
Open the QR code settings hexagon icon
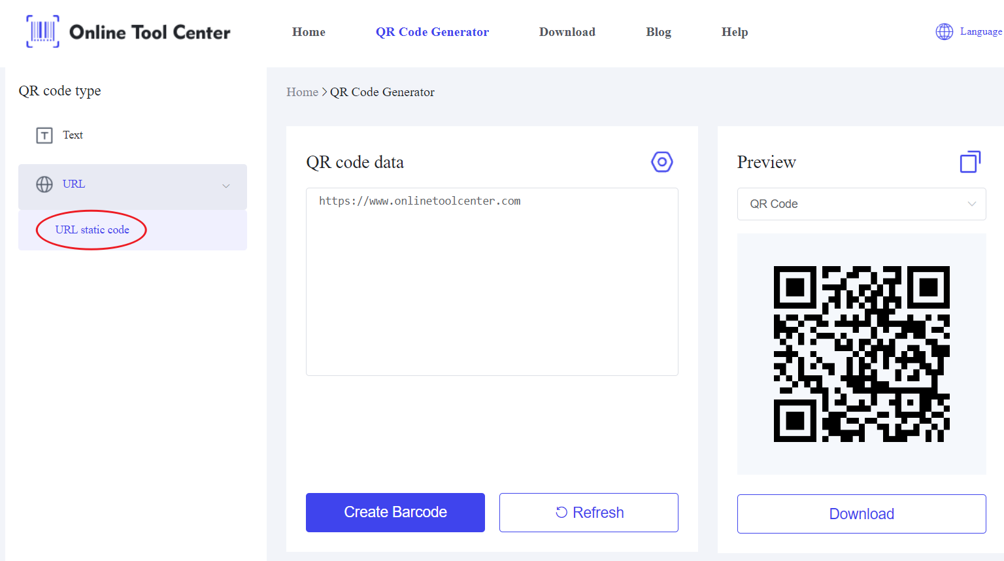point(662,161)
